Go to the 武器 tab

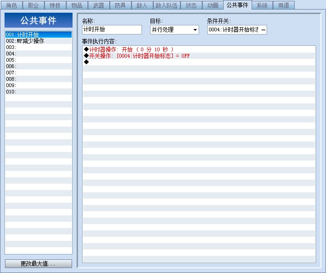click(98, 5)
